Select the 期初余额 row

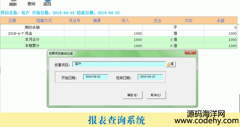(119, 28)
